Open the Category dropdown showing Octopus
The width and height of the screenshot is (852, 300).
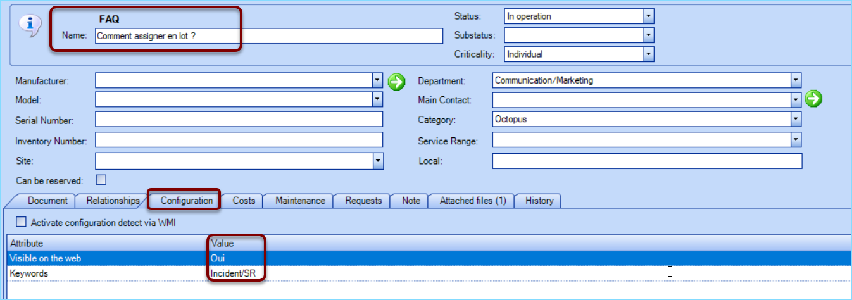(x=796, y=120)
